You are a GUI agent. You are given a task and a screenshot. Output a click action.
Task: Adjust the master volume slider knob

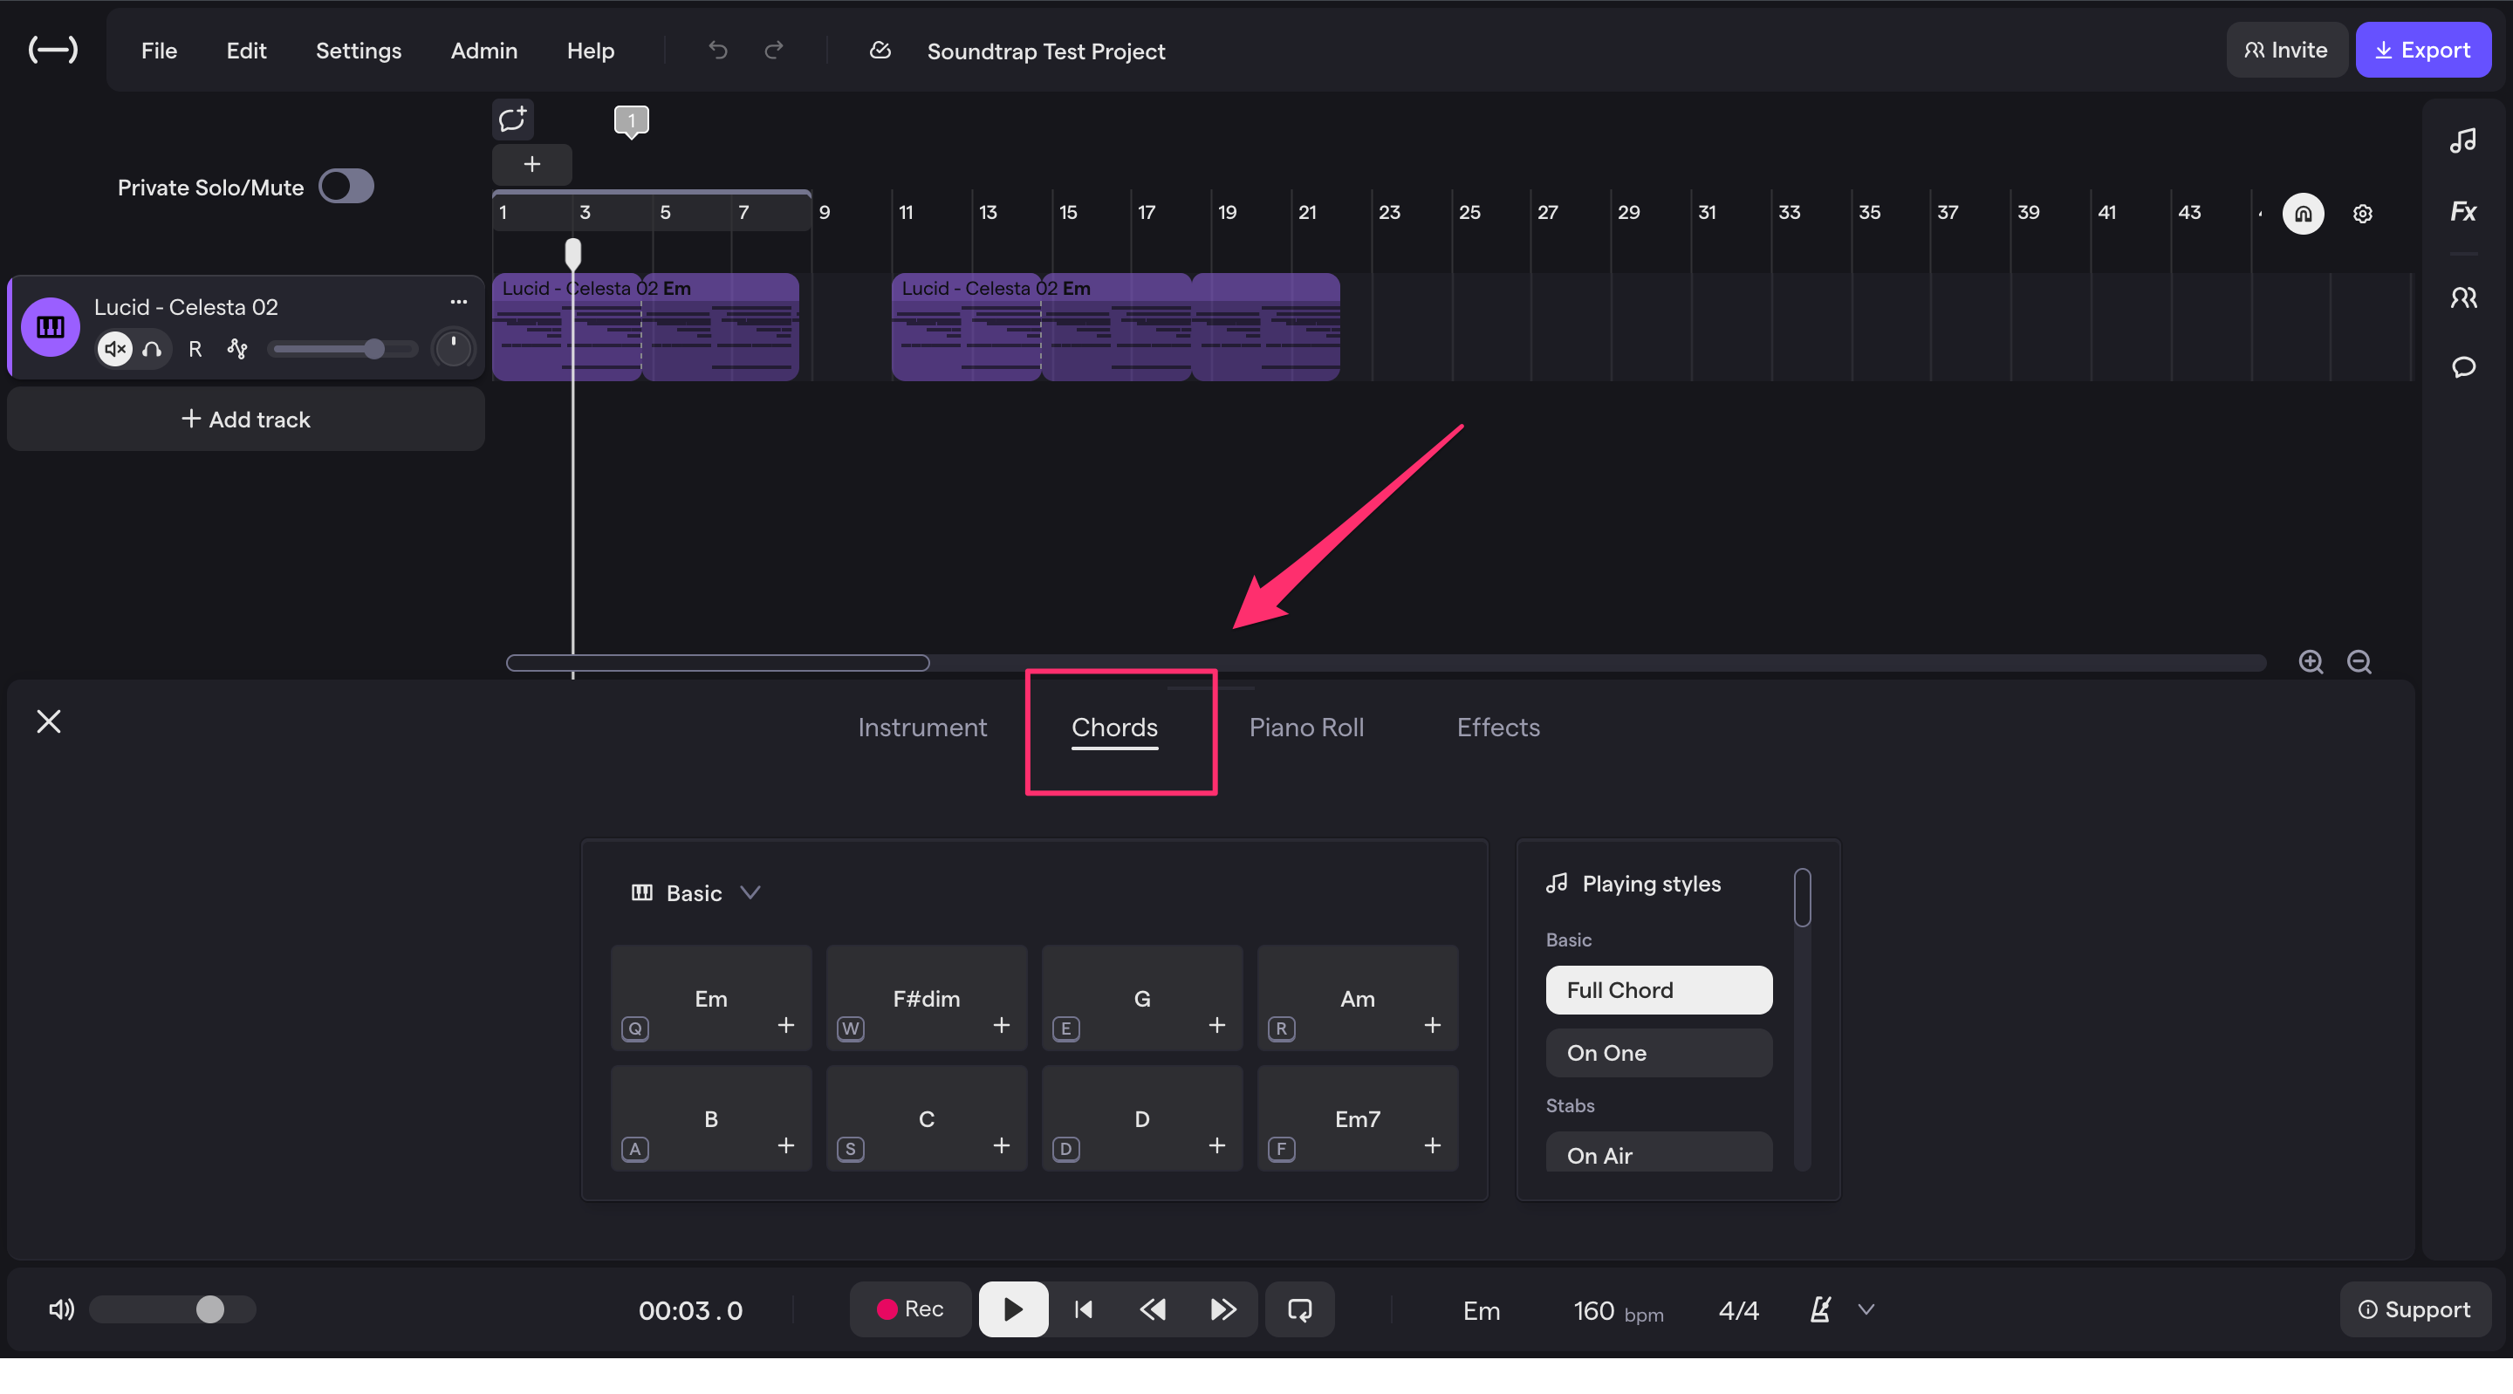(x=209, y=1309)
